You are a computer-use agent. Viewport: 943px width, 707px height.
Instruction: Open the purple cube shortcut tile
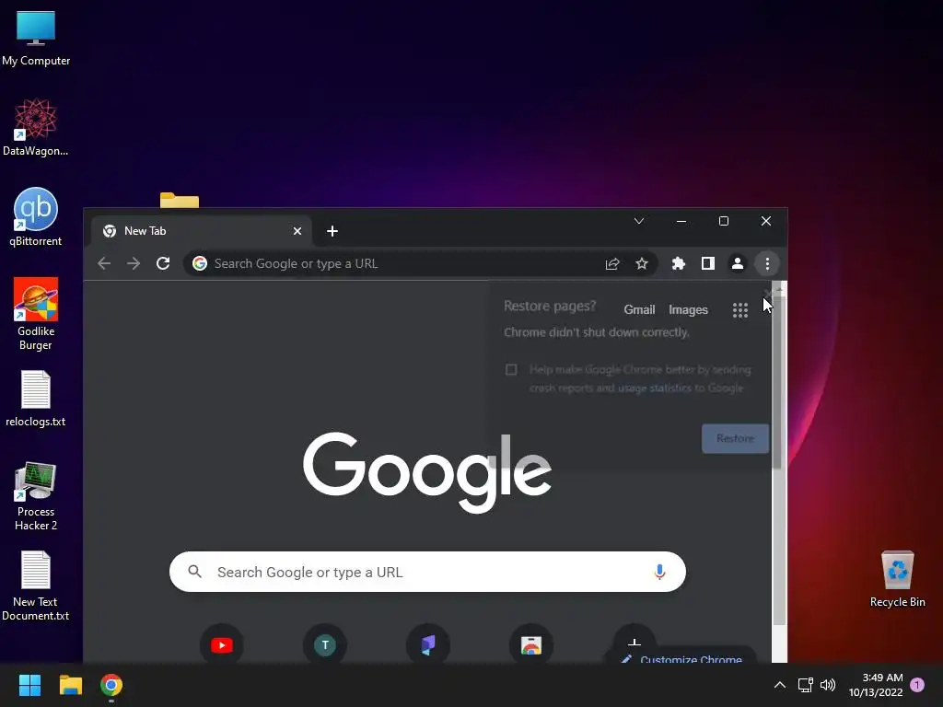428,645
